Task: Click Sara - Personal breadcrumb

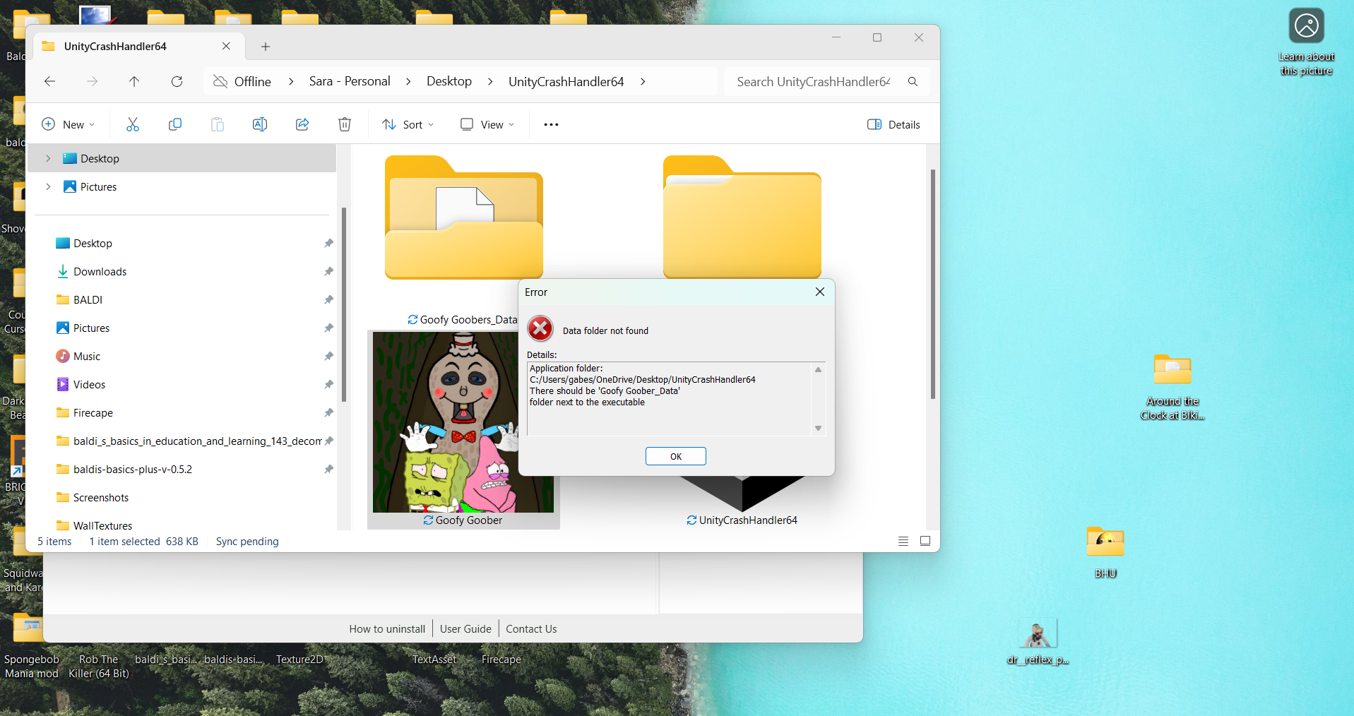Action: point(350,81)
